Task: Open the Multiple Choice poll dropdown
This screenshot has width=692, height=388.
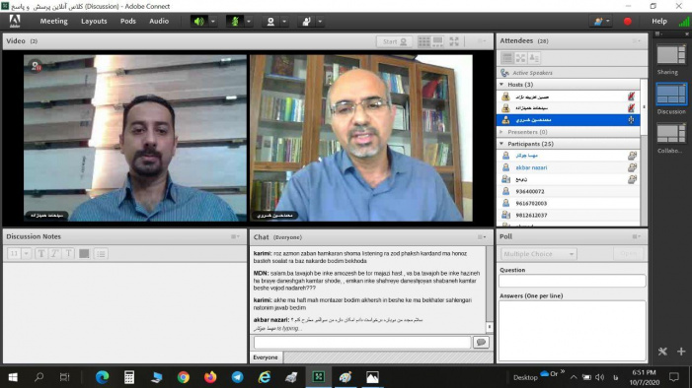Action: tap(538, 254)
